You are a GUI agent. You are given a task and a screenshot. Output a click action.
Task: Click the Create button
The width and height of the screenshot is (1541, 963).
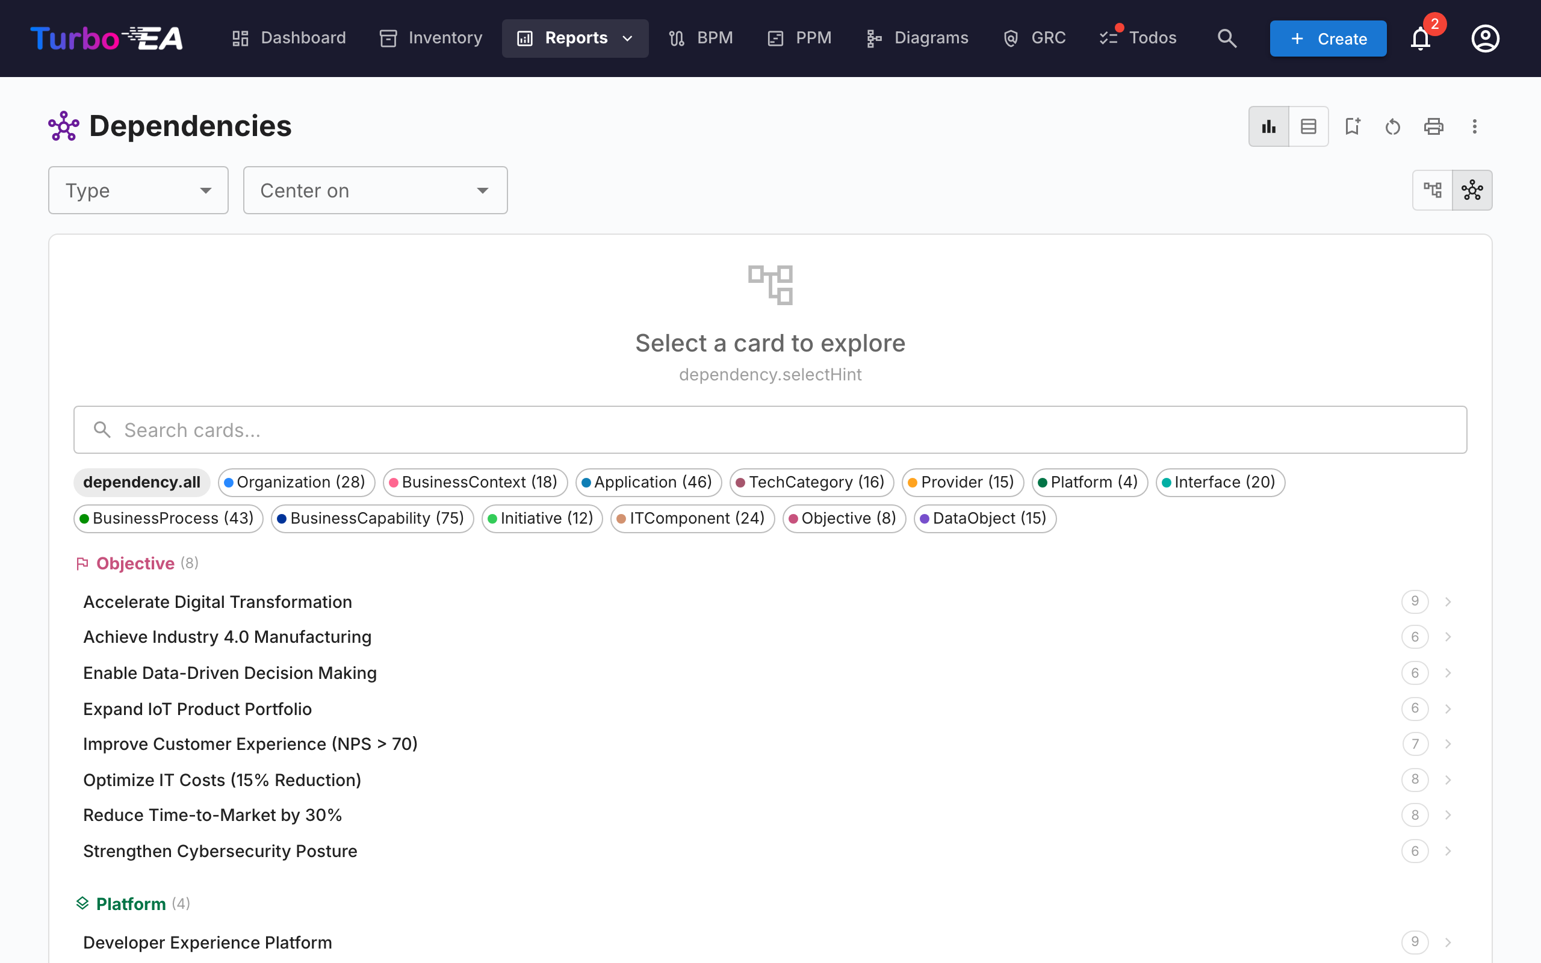tap(1328, 38)
